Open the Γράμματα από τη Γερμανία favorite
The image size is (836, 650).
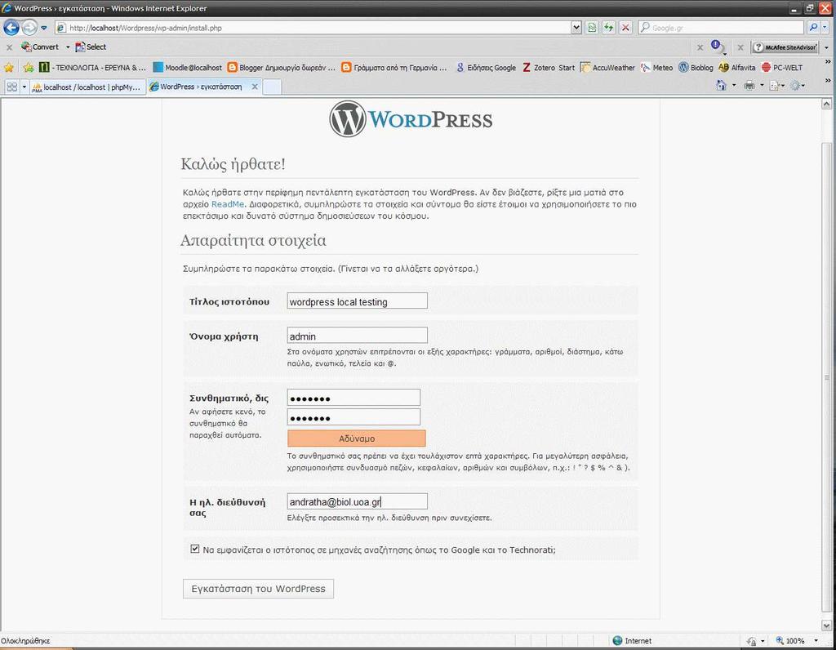click(x=394, y=68)
